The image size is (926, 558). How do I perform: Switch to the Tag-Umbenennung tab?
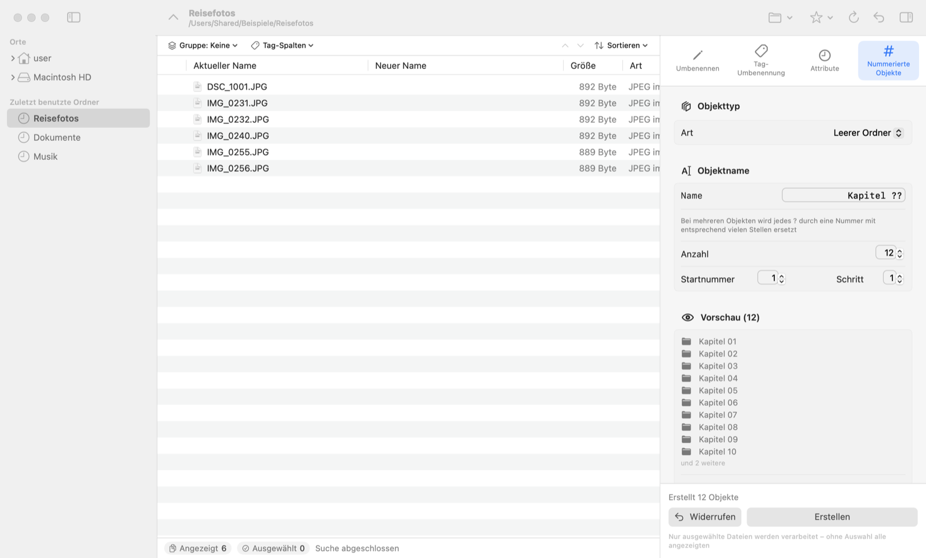761,61
